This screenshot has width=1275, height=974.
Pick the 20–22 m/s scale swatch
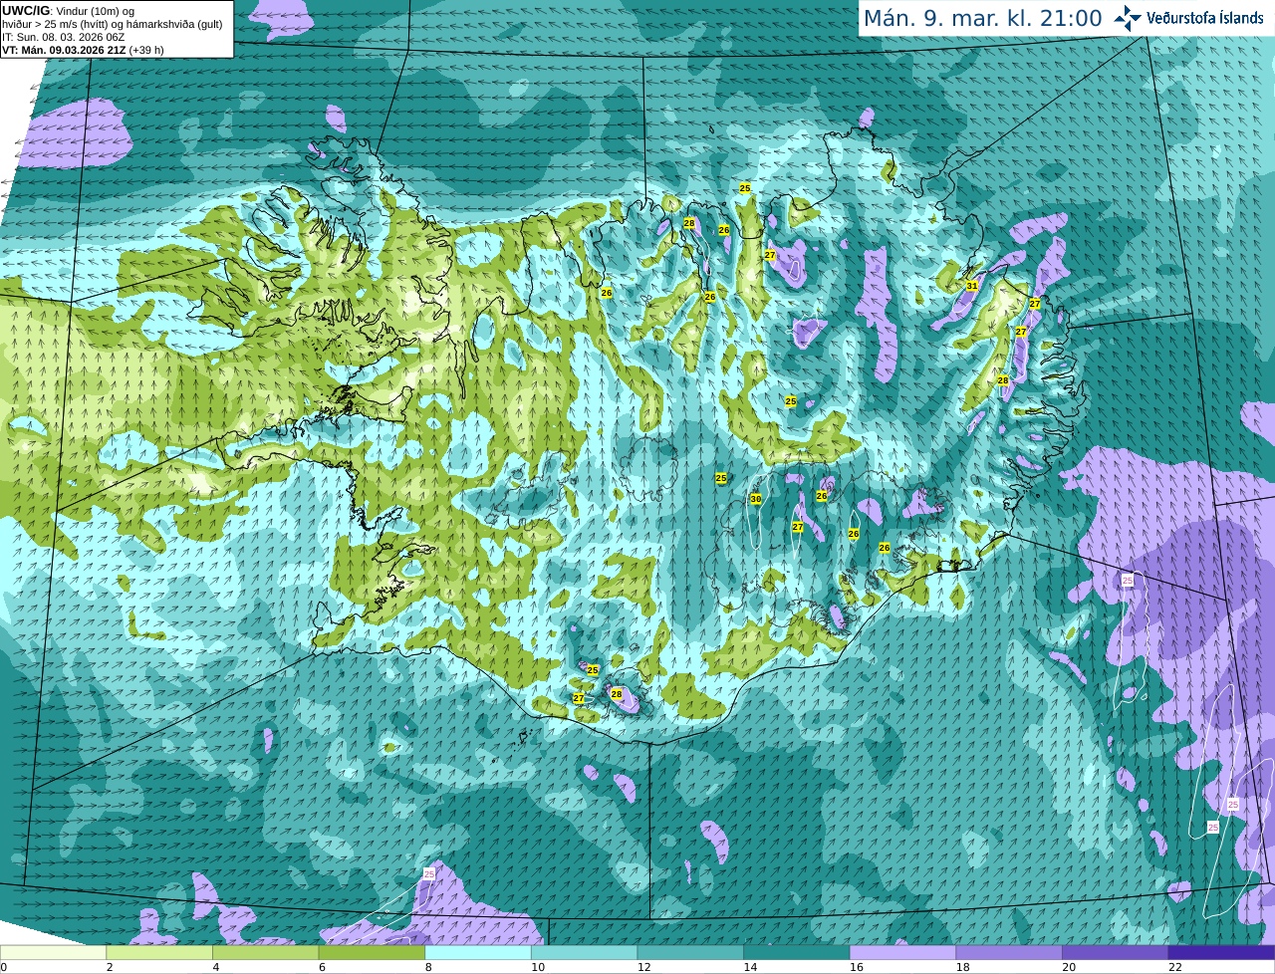point(1116,953)
